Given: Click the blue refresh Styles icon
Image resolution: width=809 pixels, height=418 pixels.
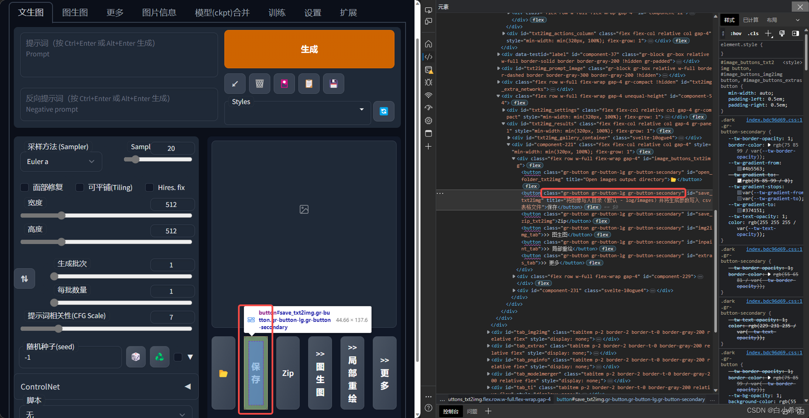Looking at the screenshot, I should coord(384,111).
